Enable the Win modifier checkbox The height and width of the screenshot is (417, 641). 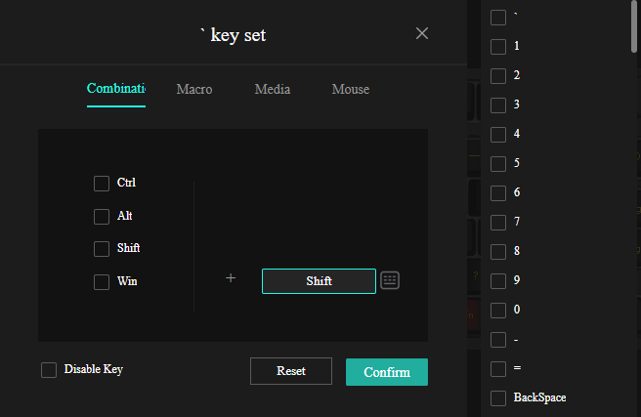coord(102,282)
